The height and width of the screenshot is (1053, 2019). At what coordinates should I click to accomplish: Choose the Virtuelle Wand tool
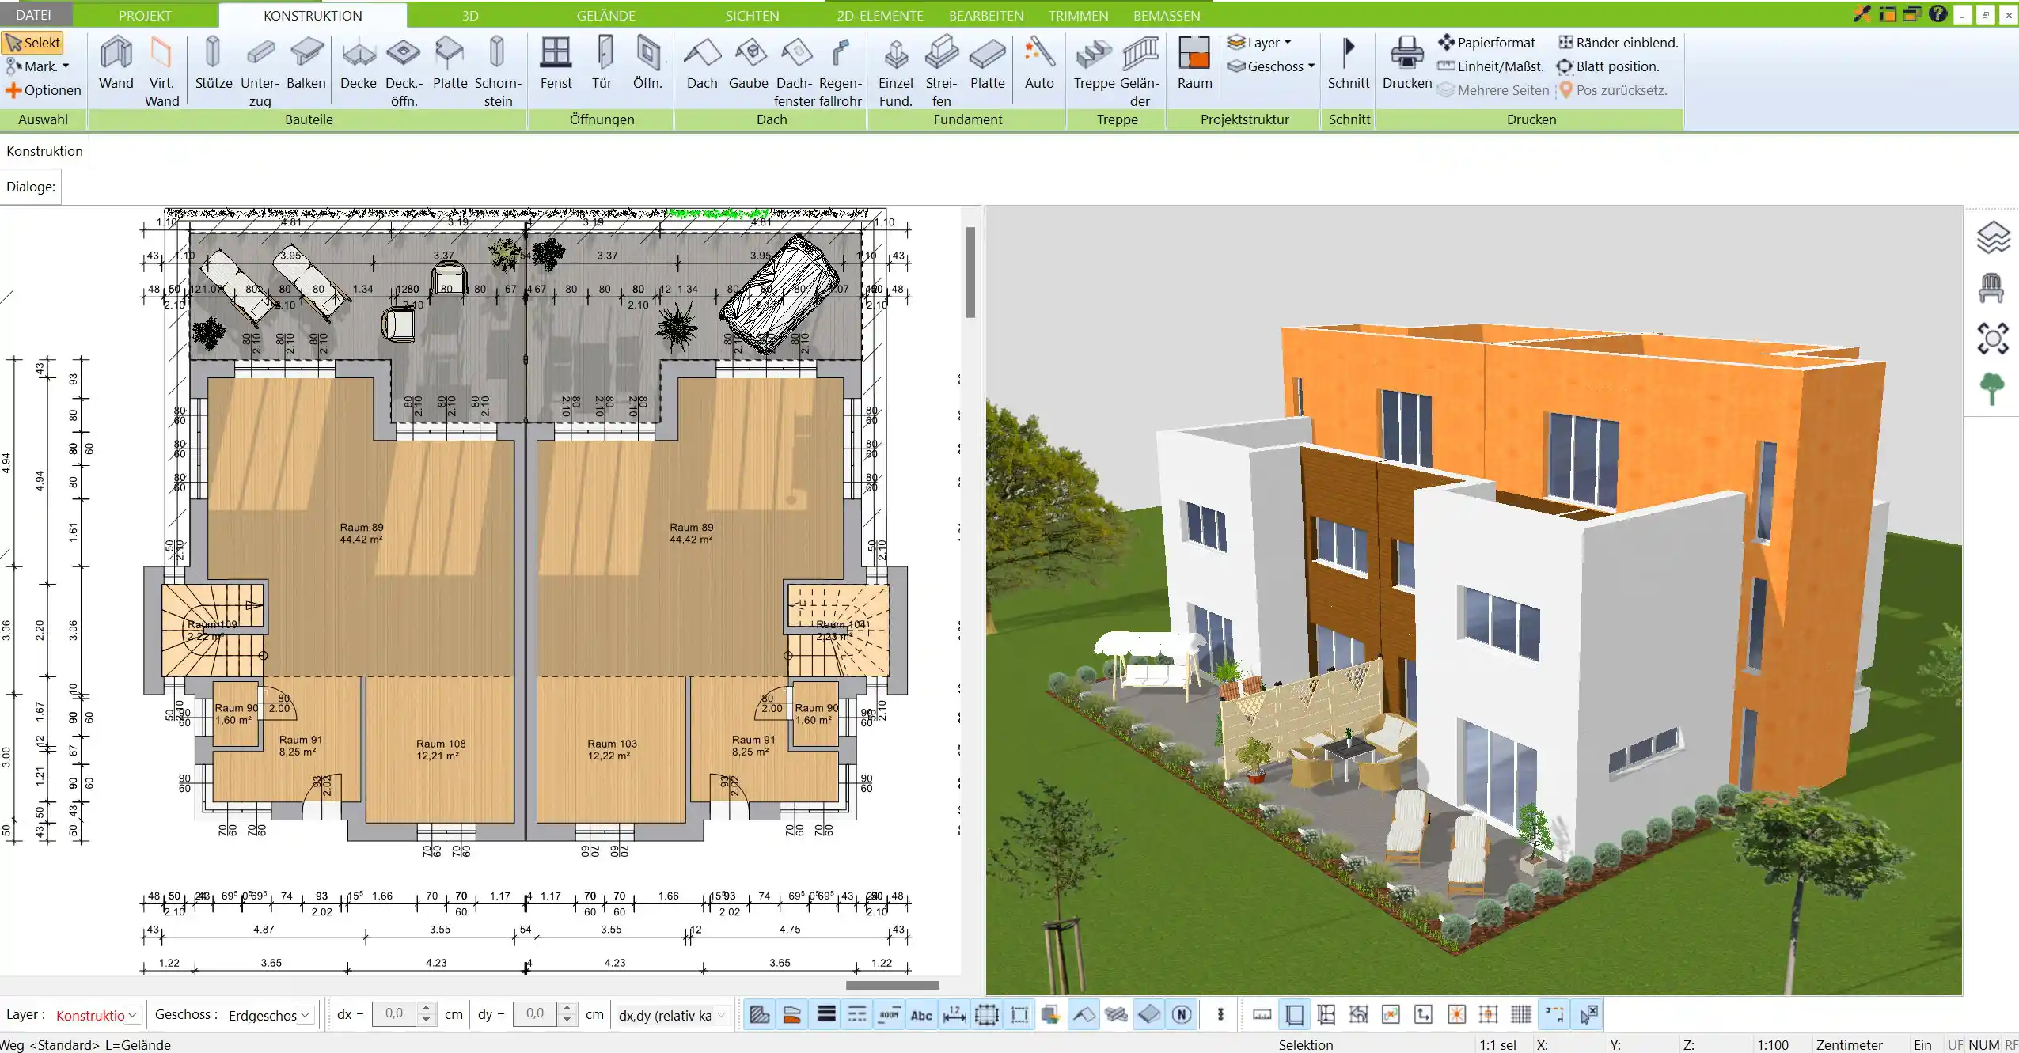[x=161, y=72]
